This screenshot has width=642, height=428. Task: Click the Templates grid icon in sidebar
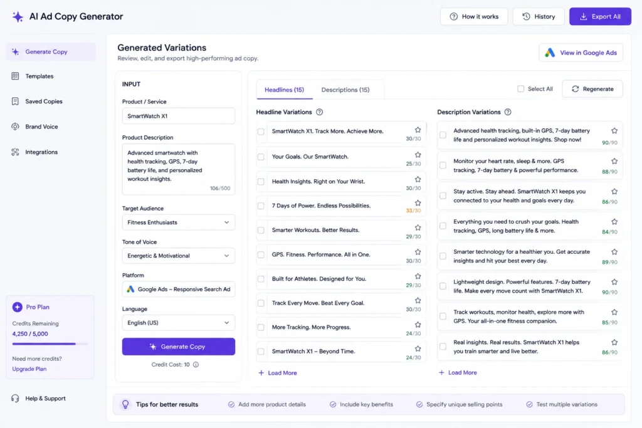coord(15,76)
